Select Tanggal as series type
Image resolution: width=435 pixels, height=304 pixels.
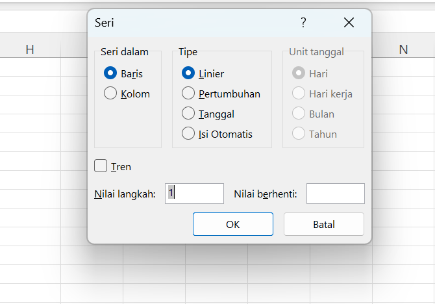[x=188, y=114]
